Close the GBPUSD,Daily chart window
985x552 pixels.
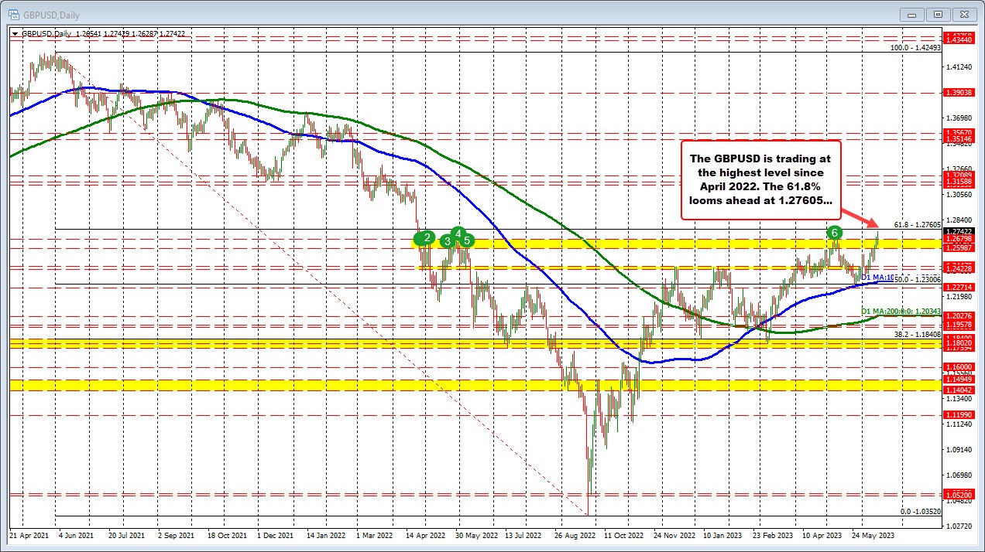(963, 14)
